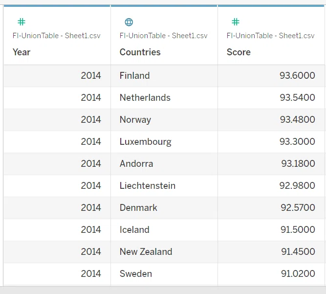Click the Countries geographic globe icon

point(129,22)
